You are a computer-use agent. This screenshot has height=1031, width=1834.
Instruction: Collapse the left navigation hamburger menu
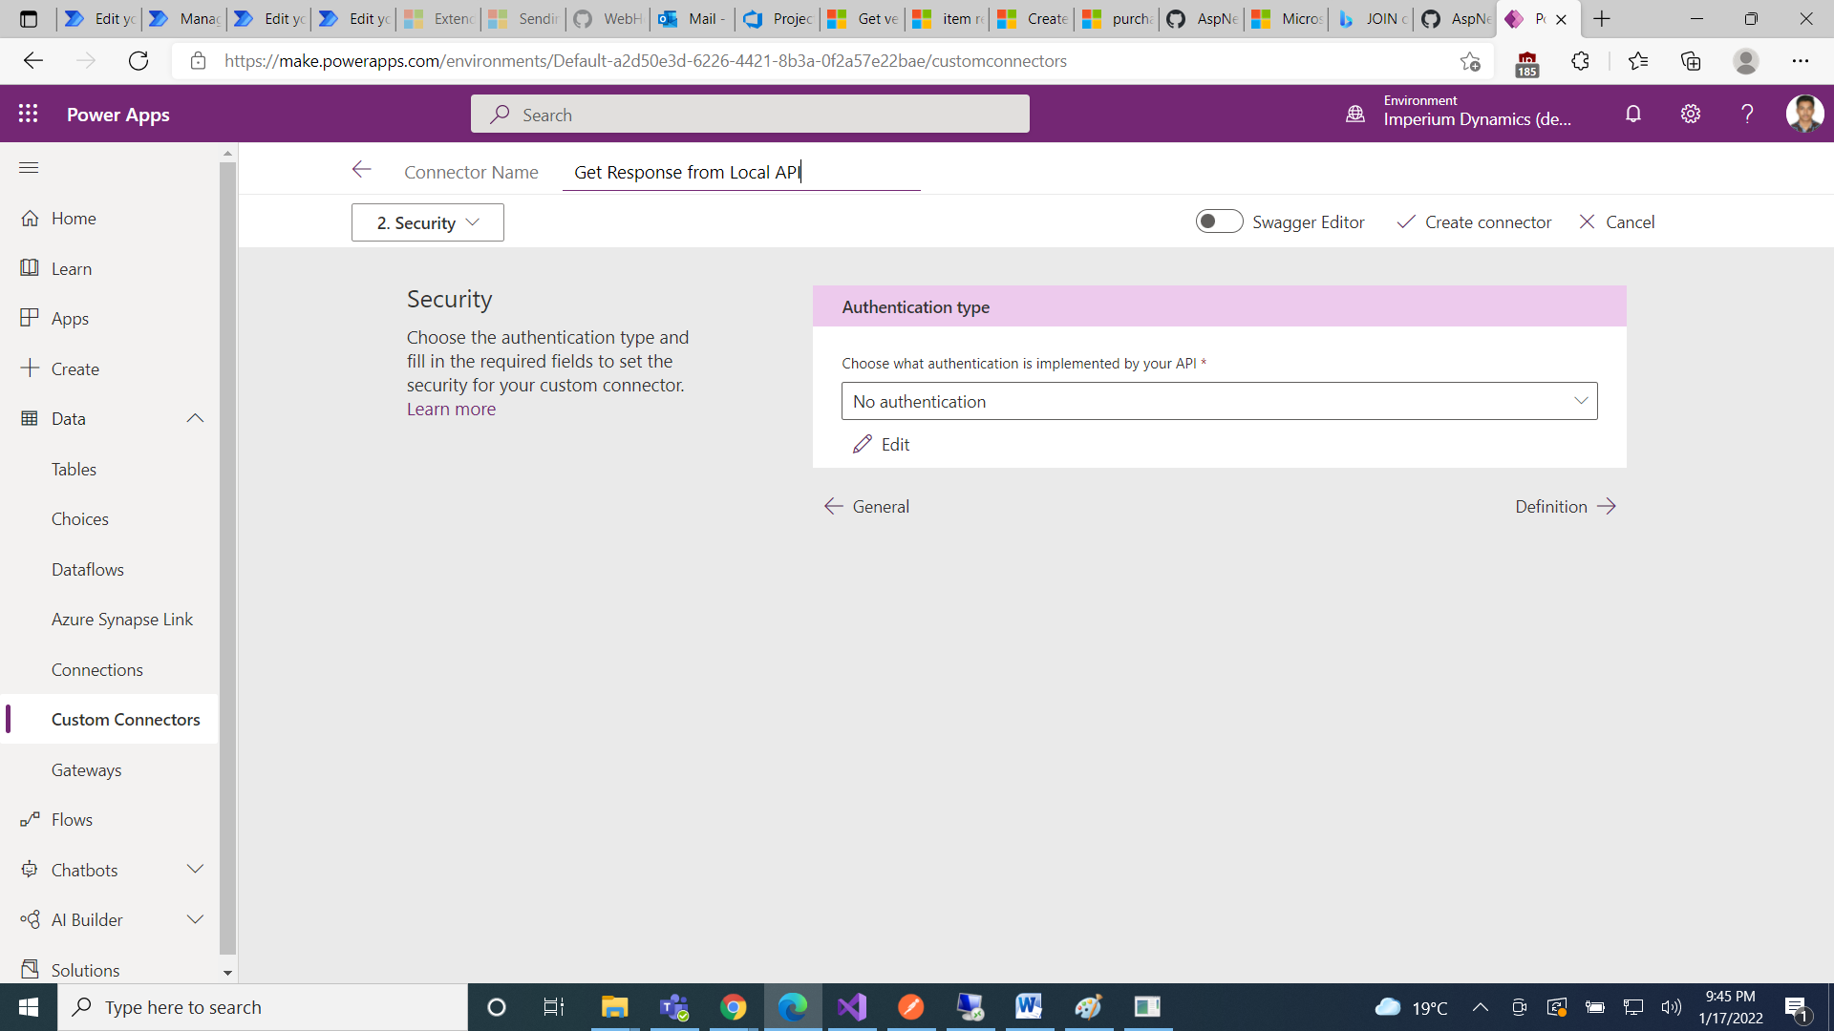(29, 168)
